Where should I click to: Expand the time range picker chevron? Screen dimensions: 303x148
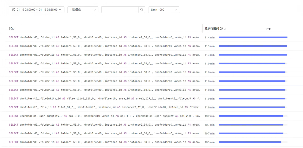[x=60, y=9]
